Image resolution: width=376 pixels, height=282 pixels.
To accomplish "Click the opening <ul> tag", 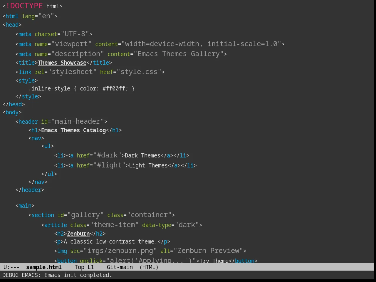I will (x=48, y=146).
